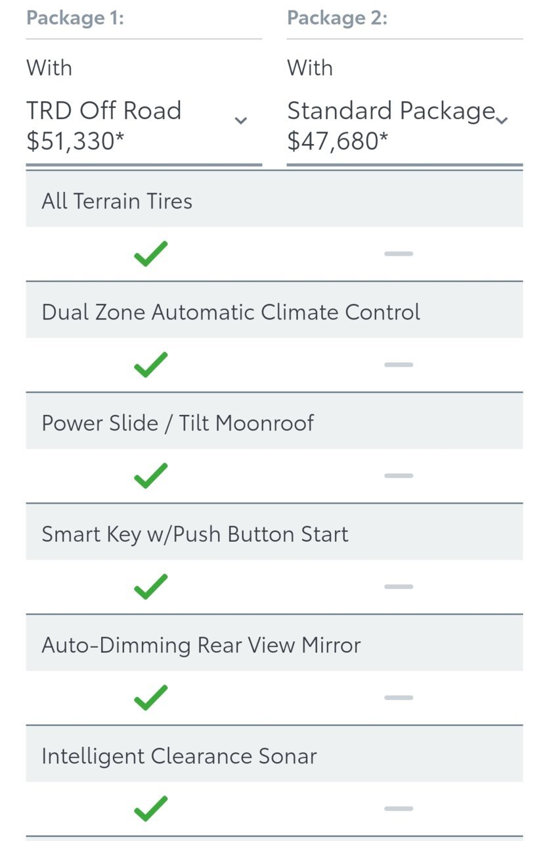The height and width of the screenshot is (841, 549).
Task: Click the green checkmark for Smart Key
Action: [150, 587]
